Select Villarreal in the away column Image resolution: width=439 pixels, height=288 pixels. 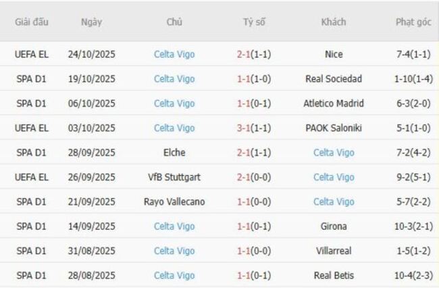pos(334,251)
